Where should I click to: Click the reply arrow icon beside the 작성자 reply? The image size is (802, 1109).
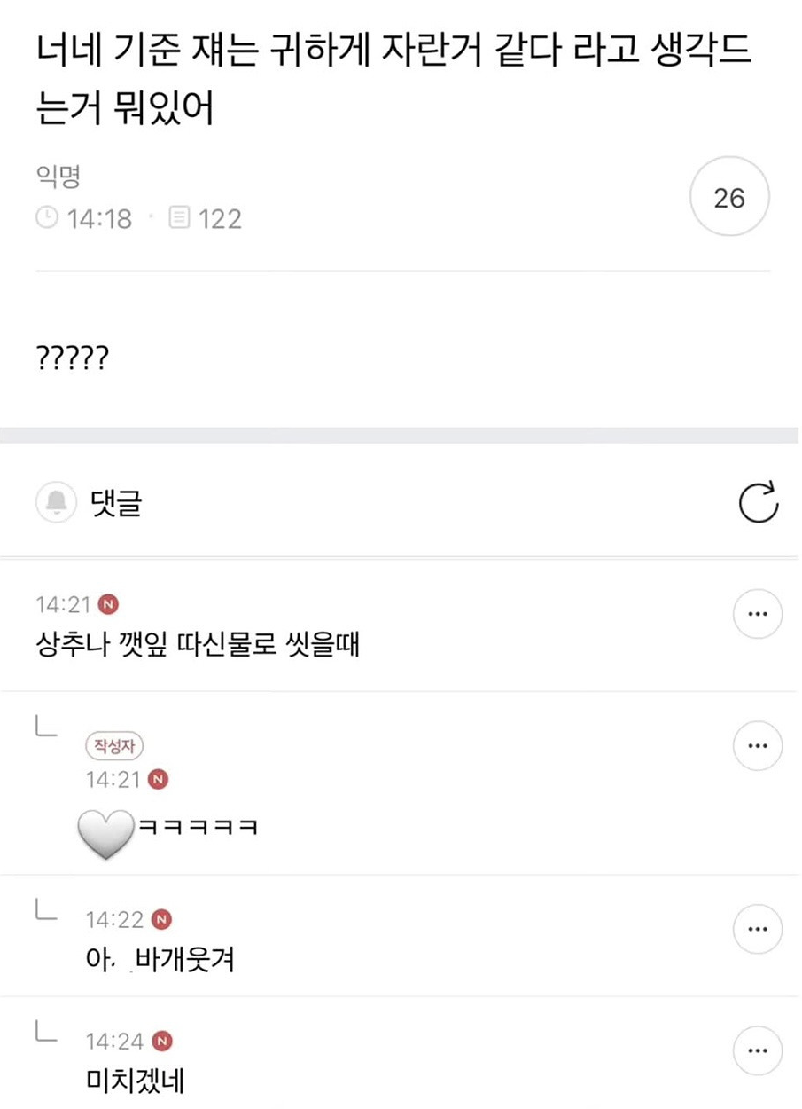46,728
